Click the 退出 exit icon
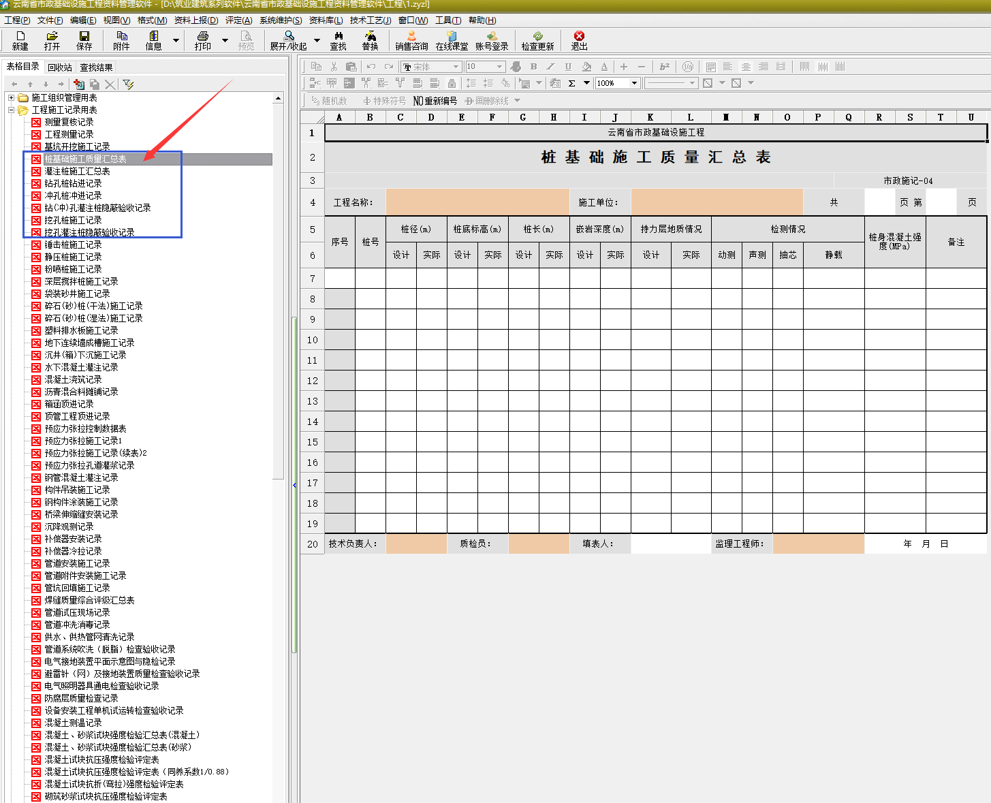The image size is (991, 803). [579, 41]
